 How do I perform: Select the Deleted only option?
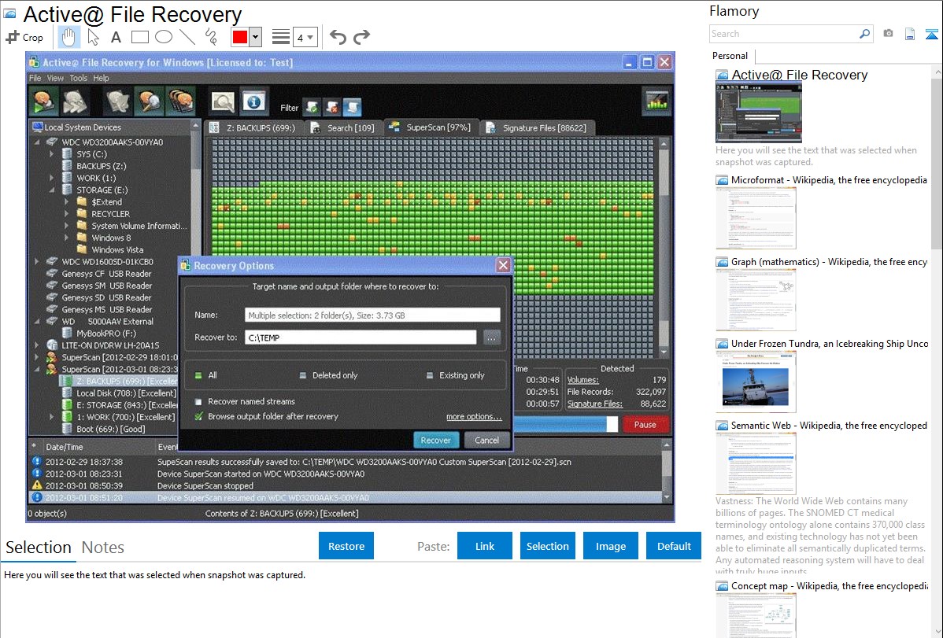pos(302,375)
